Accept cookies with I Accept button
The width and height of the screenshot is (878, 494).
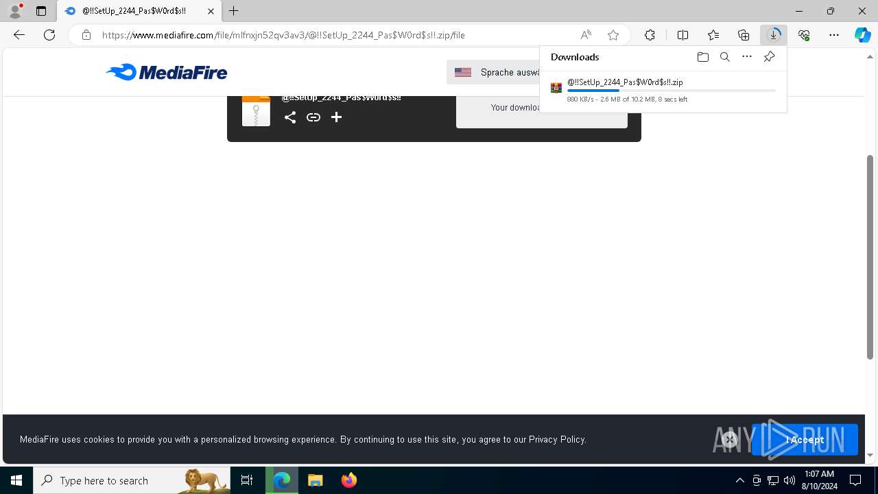(x=805, y=440)
